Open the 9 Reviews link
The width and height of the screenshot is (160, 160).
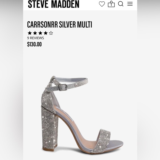tap(36, 38)
